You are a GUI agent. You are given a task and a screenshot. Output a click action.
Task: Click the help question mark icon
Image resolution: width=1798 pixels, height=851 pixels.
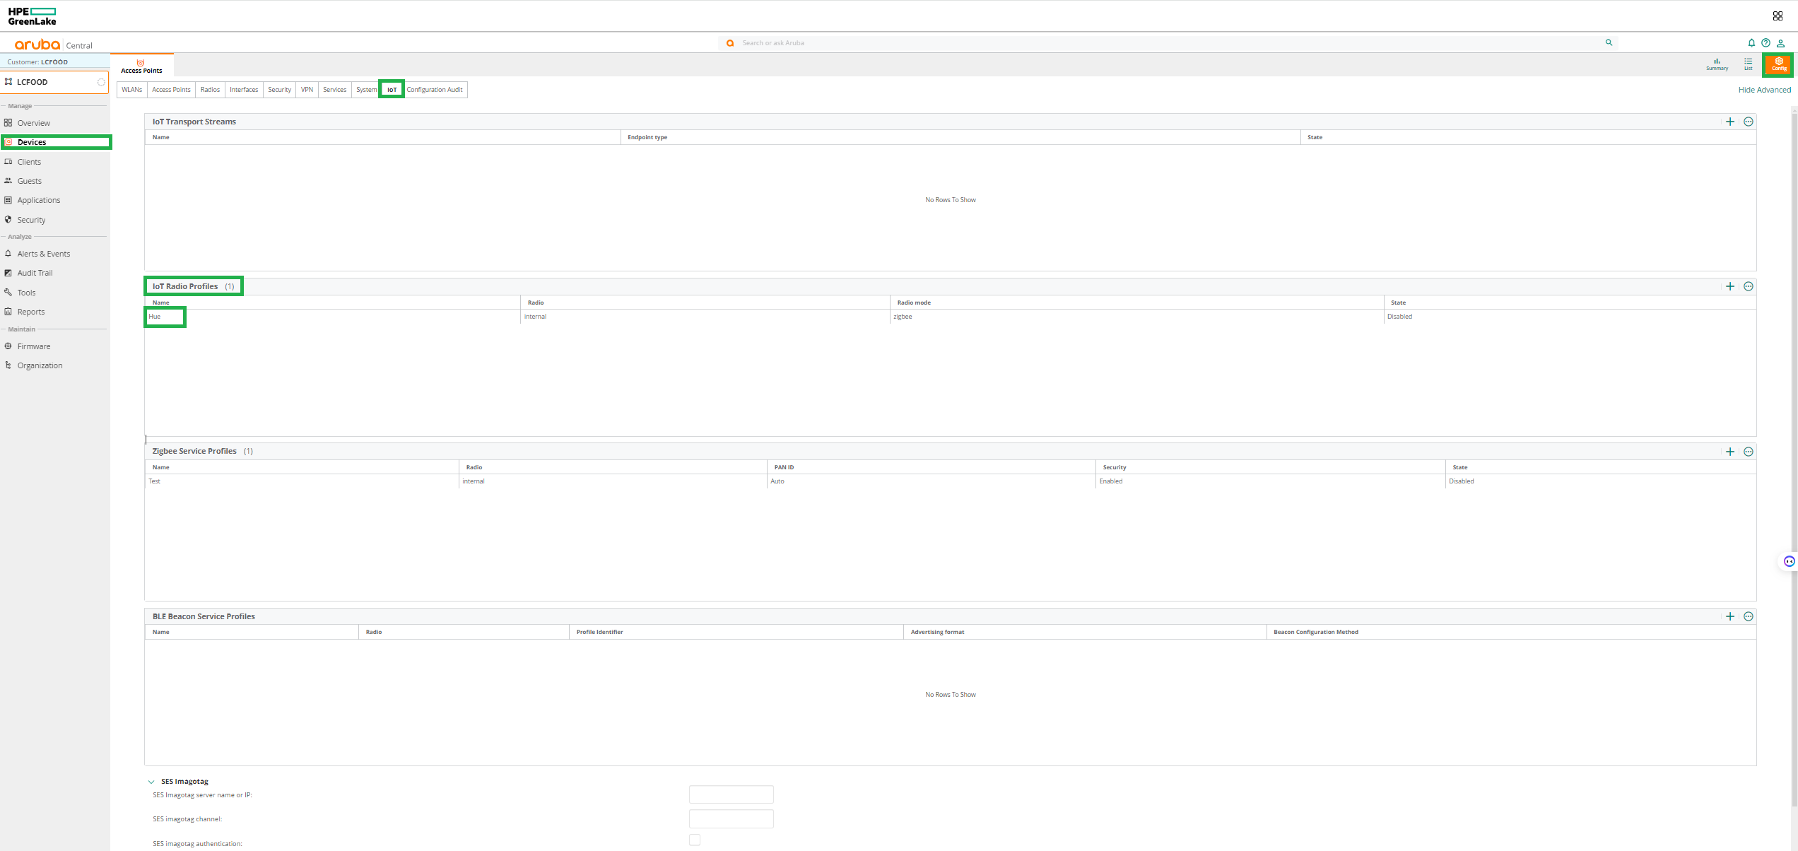tap(1765, 43)
